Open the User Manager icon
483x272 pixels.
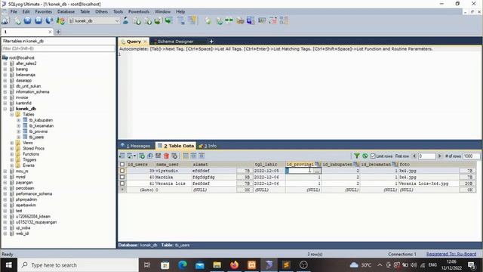point(125,20)
